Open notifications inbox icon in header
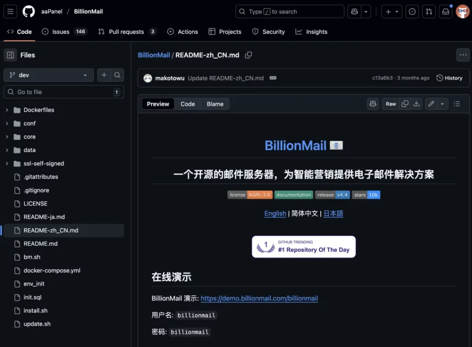Viewport: 472px width, 347px height. click(x=445, y=11)
